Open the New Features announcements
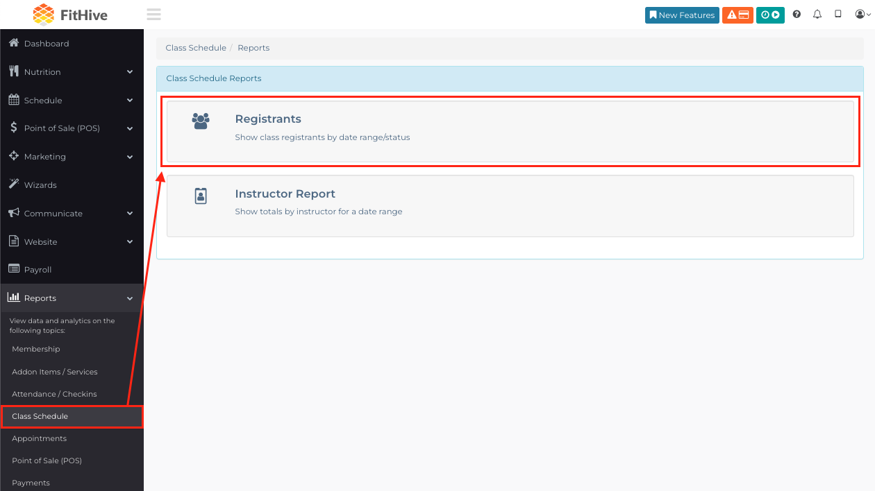 point(682,15)
